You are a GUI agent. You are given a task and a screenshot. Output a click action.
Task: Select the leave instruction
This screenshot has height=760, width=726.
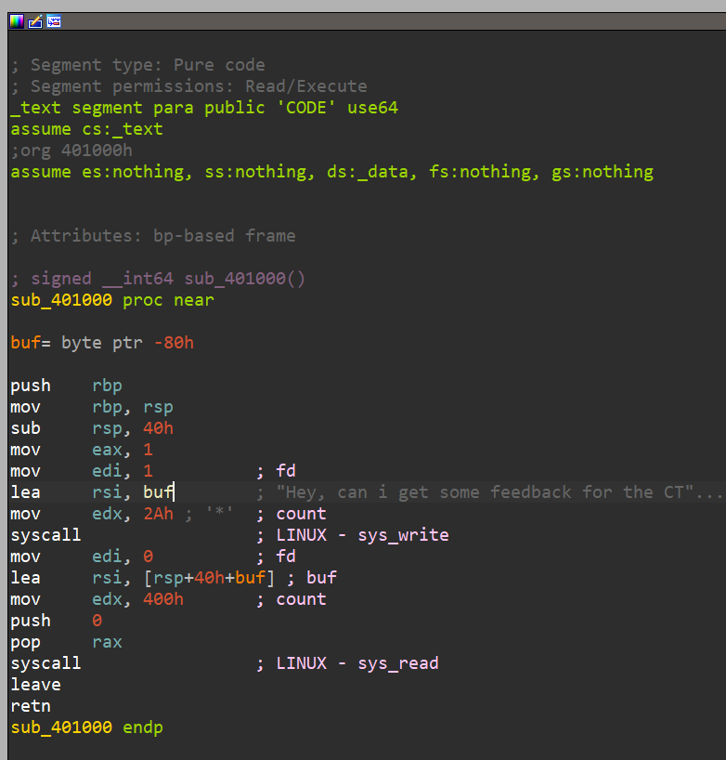pos(35,685)
